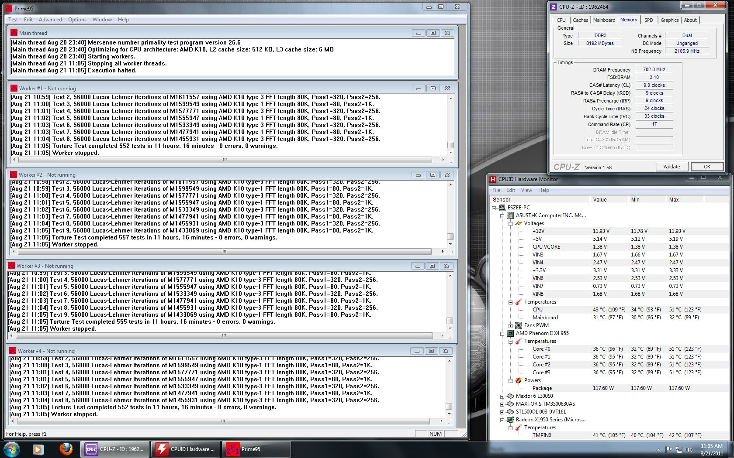This screenshot has height=458, width=734.
Task: Click the Prime95 taskbar button
Action: coord(257,449)
